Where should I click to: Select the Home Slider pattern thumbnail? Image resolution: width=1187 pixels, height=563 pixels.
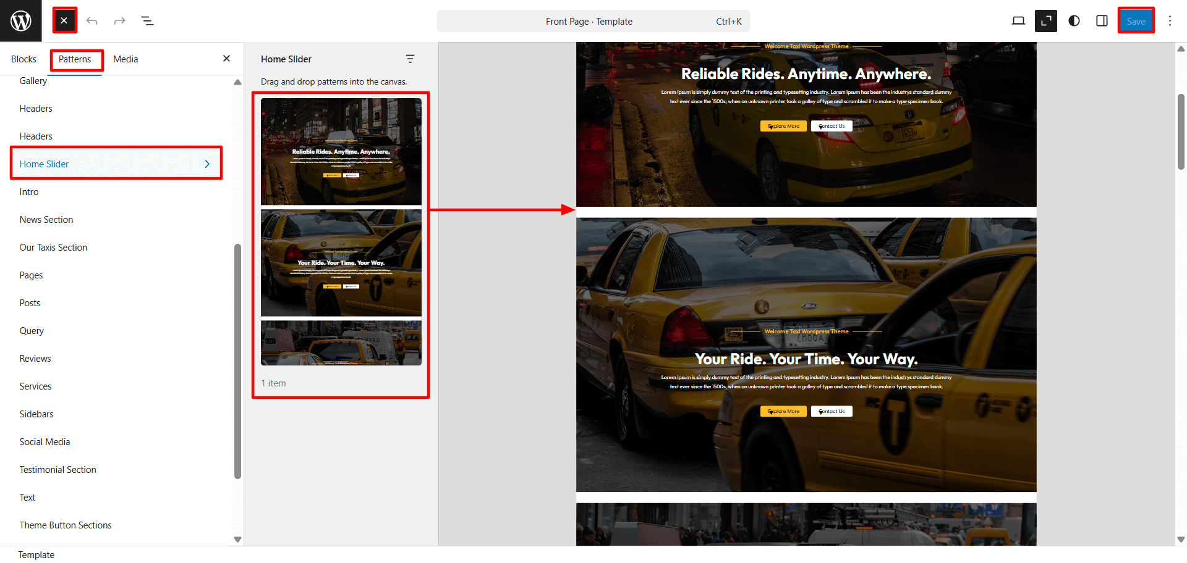pyautogui.click(x=341, y=231)
